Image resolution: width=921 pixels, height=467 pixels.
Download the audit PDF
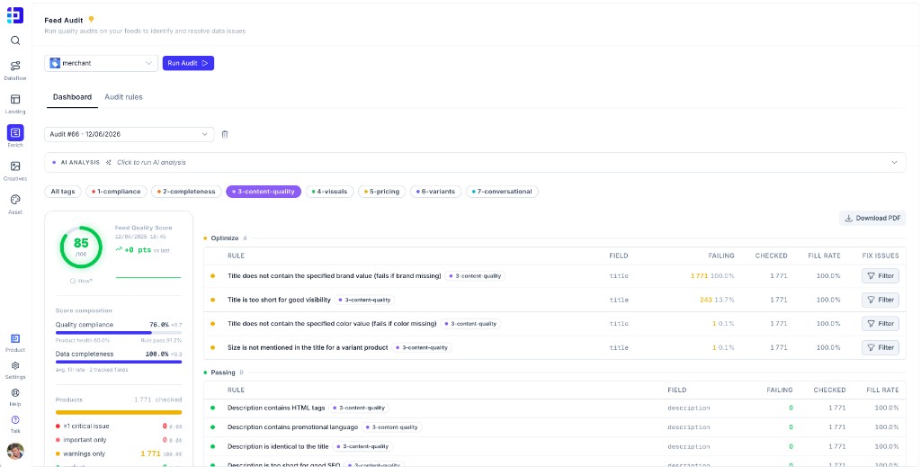point(872,218)
